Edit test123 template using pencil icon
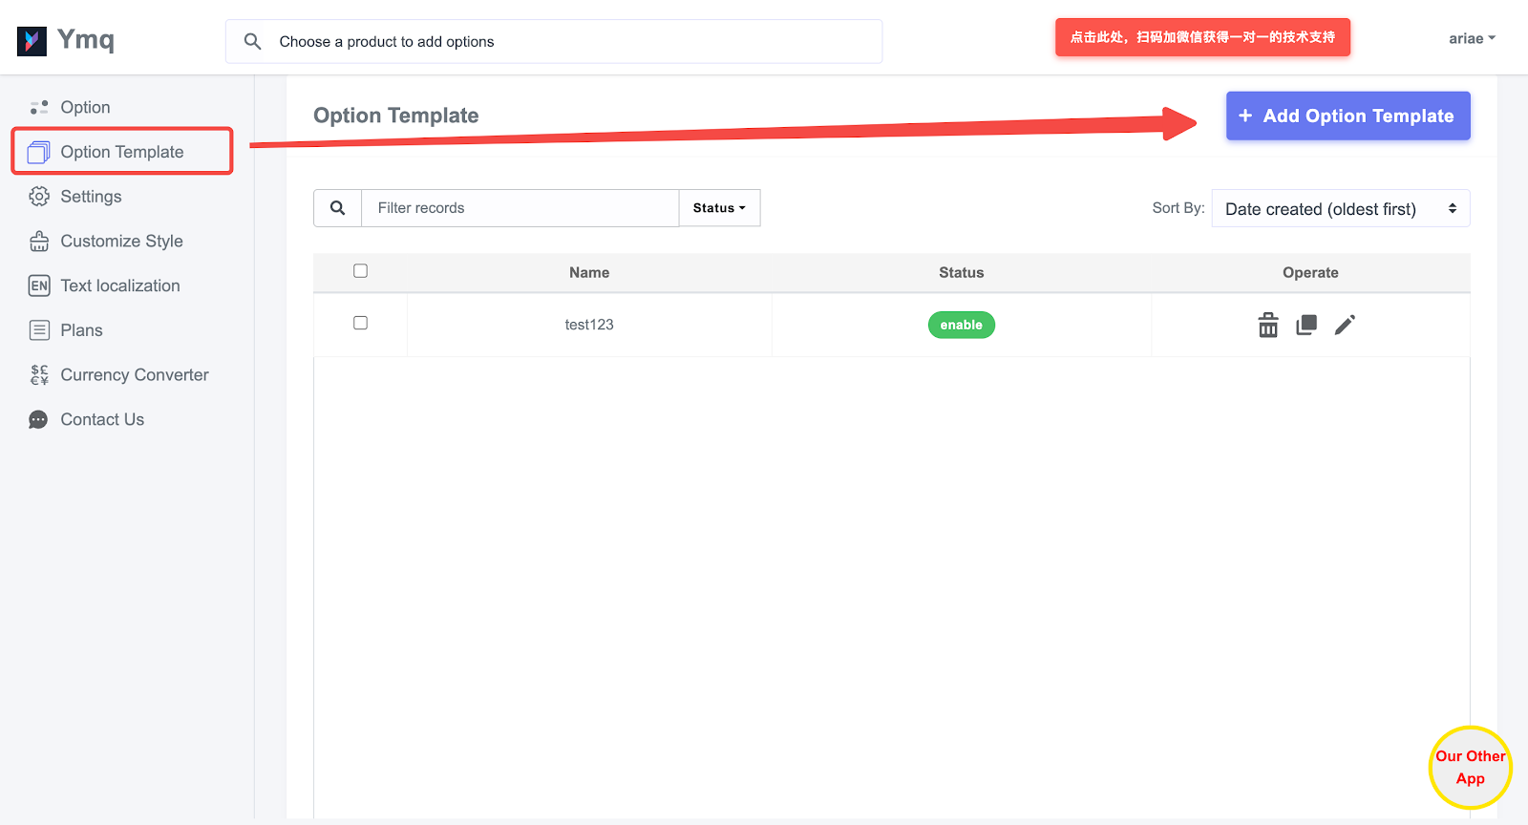The image size is (1528, 825). 1345,326
